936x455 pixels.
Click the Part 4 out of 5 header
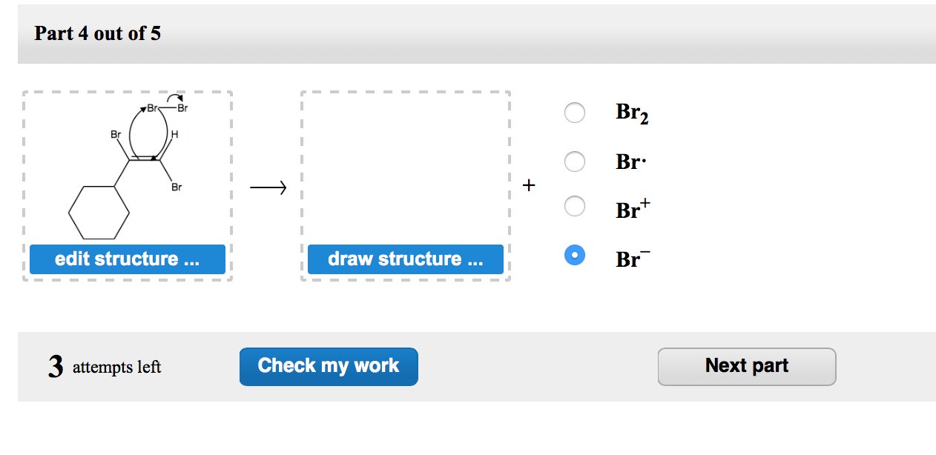click(99, 33)
